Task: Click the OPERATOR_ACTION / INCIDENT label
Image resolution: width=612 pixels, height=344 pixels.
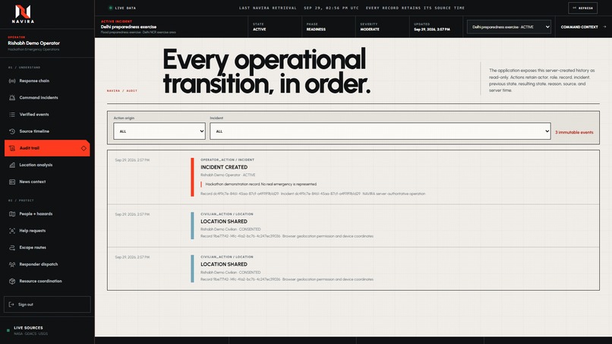Action: pos(227,159)
